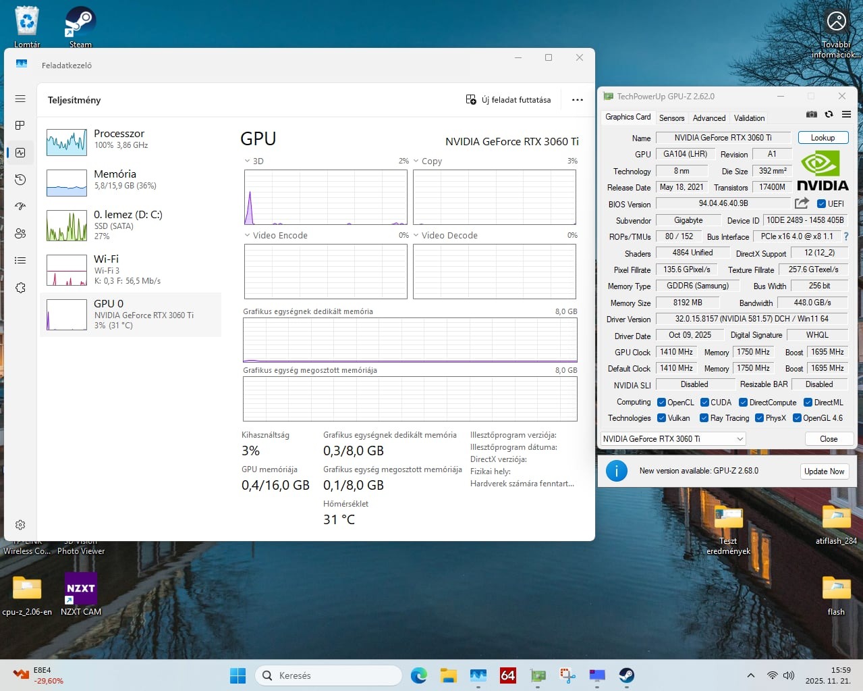Switch to Graphics Card tab
863x691 pixels.
628,117
